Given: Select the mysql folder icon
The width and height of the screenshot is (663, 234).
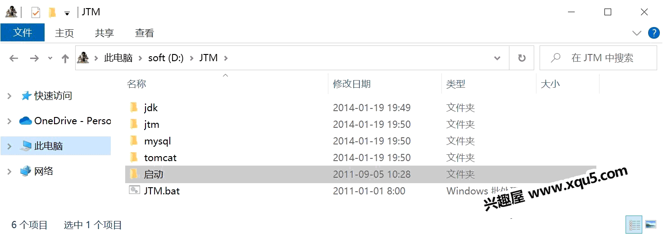Looking at the screenshot, I should (x=134, y=141).
